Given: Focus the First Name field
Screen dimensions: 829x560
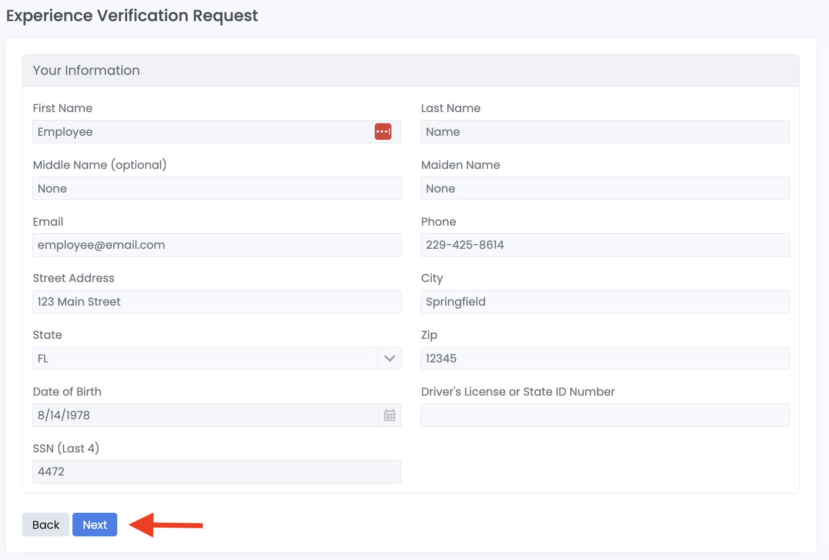Looking at the screenshot, I should point(201,132).
